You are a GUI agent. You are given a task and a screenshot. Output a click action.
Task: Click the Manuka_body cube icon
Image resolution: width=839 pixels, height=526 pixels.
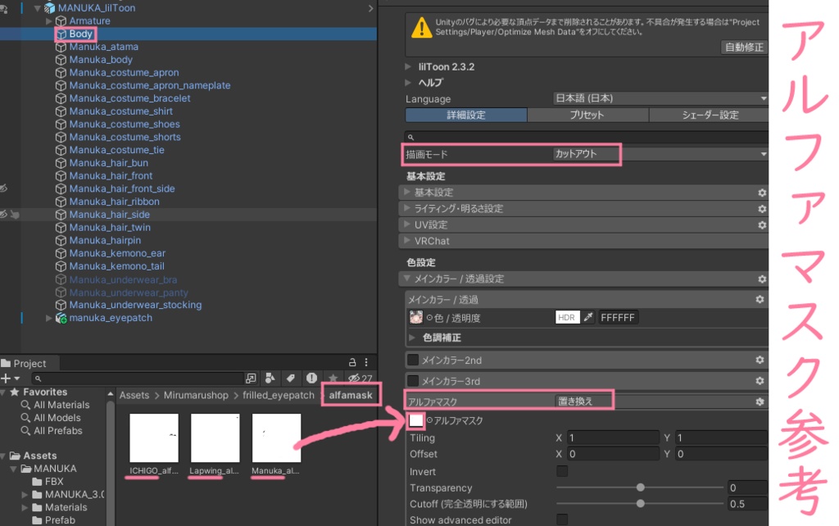coord(61,60)
